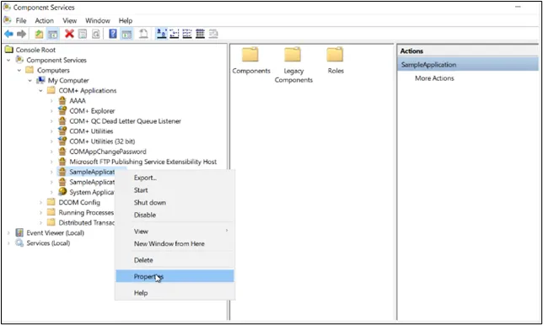Click the Forward arrow toolbar icon
This screenshot has height=325, width=543.
click(21, 34)
